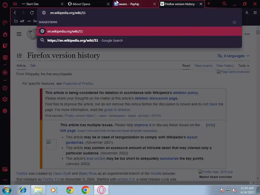Open GX Control speedometer icon in sidebar
The height and width of the screenshot is (195, 260).
coord(5,23)
